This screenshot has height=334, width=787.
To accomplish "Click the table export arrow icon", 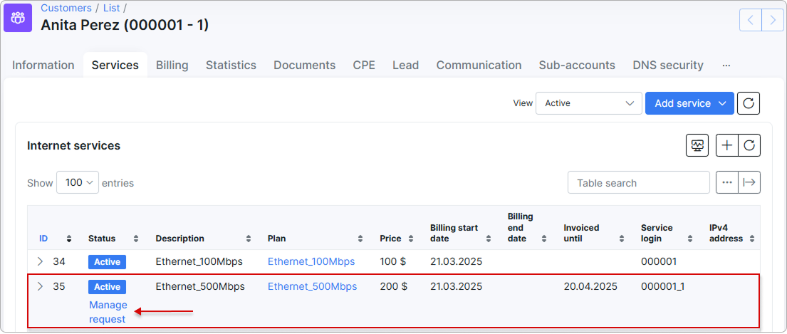I will (749, 182).
